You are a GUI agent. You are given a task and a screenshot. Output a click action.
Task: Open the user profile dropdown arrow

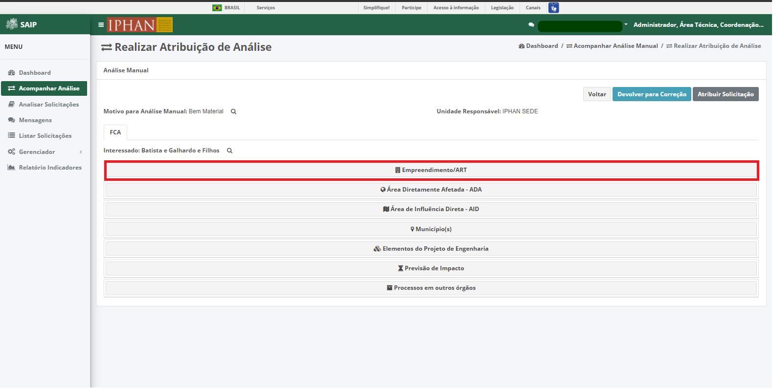pos(626,24)
